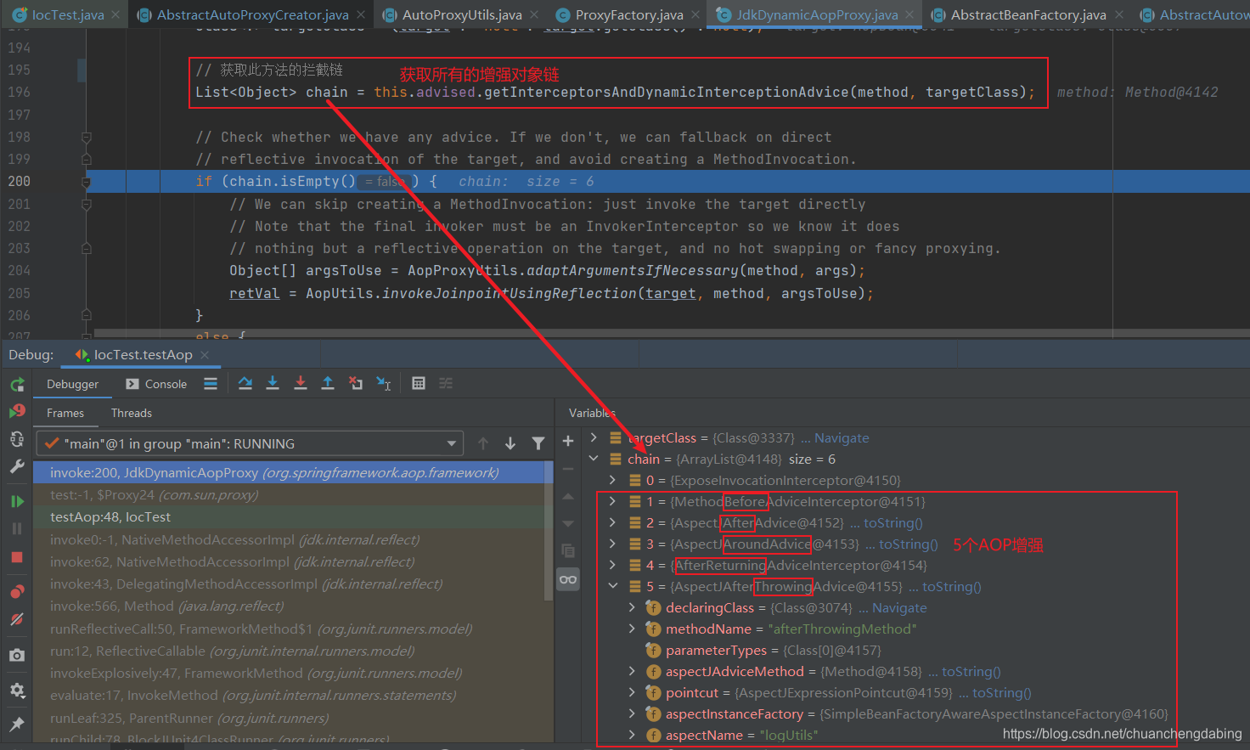The image size is (1250, 750).
Task: Click toString() link for pointcut
Action: pos(1002,693)
